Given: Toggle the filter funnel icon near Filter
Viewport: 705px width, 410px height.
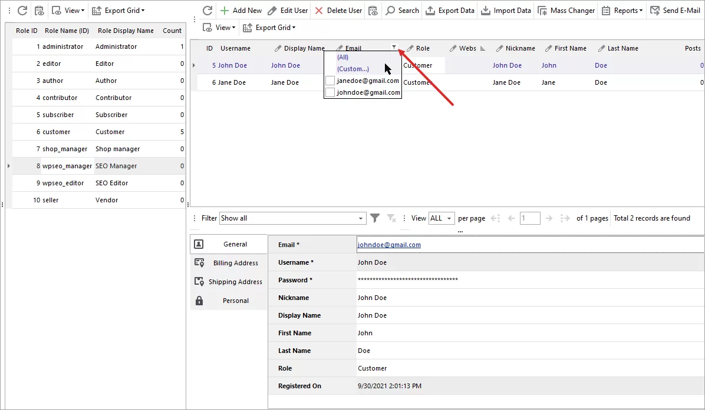Looking at the screenshot, I should [x=375, y=218].
